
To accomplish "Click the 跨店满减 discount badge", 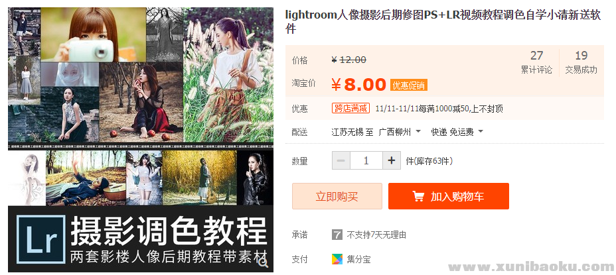I will [x=351, y=108].
